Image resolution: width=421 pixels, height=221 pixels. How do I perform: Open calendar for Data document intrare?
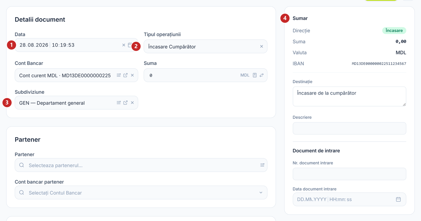tap(398, 199)
